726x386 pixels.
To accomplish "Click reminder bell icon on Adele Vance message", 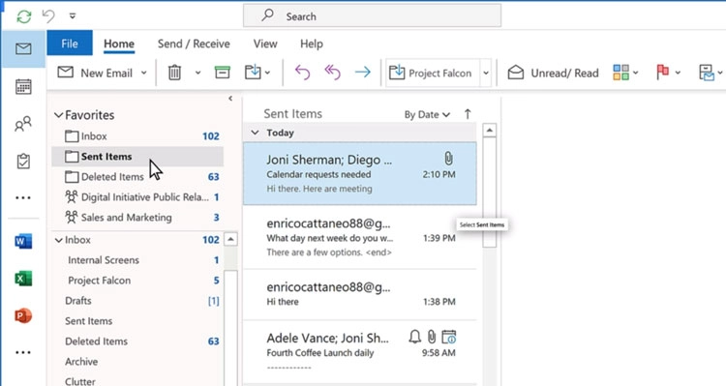I will pos(415,337).
